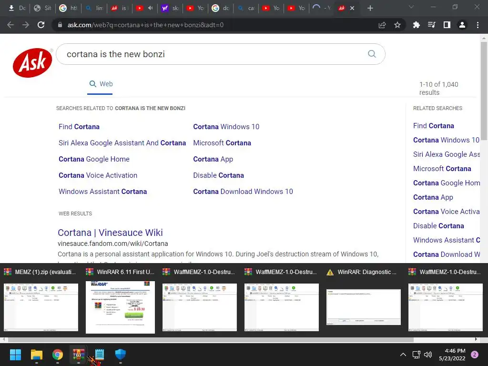Image resolution: width=488 pixels, height=366 pixels.
Task: Go forward with browser arrow
Action: click(26, 25)
